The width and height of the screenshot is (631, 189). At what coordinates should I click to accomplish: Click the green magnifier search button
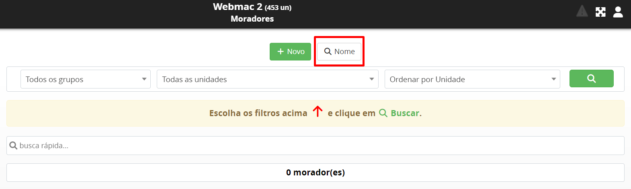591,78
